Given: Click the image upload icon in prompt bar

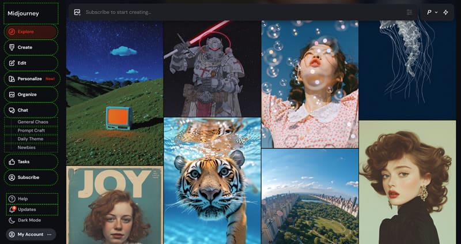Looking at the screenshot, I should point(77,12).
